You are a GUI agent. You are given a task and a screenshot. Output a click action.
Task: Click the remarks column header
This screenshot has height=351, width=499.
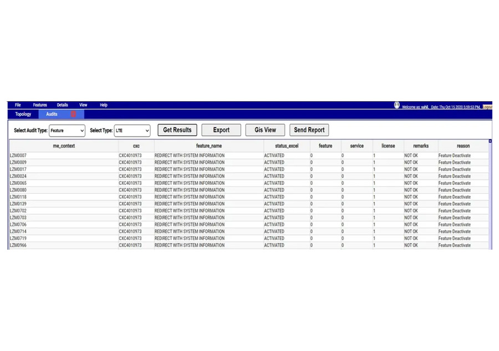tap(420, 146)
